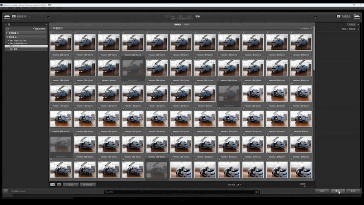This screenshot has height=205, width=364.
Task: Expand the 文件处理 panel
Action: click(350, 25)
